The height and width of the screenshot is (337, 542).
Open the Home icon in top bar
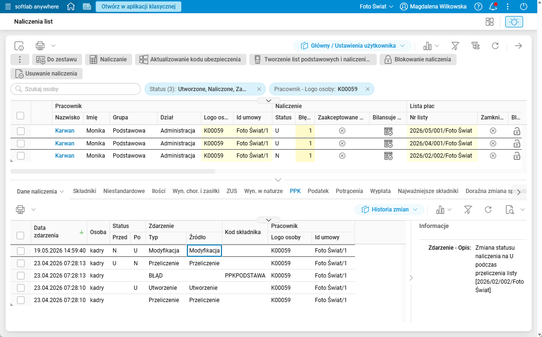71,7
